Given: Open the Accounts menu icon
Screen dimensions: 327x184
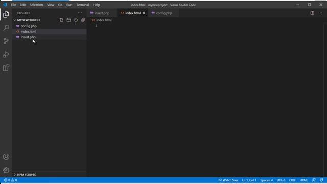Looking at the screenshot, I should (6, 157).
